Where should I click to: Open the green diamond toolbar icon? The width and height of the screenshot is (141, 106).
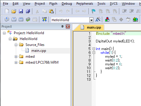[121, 19]
